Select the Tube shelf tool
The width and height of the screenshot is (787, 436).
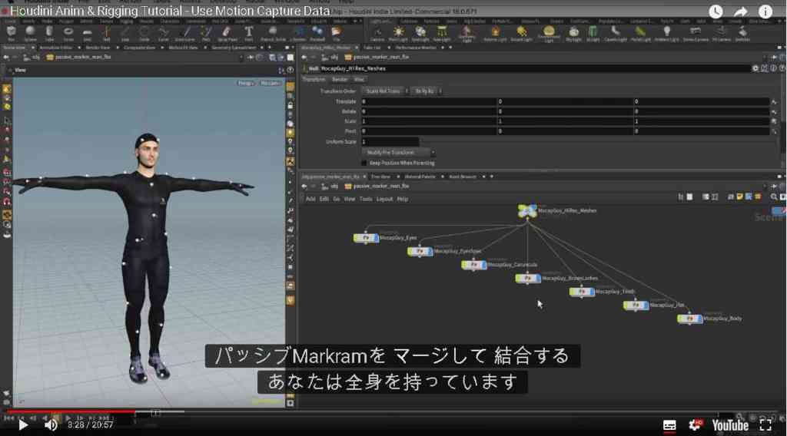coord(48,34)
